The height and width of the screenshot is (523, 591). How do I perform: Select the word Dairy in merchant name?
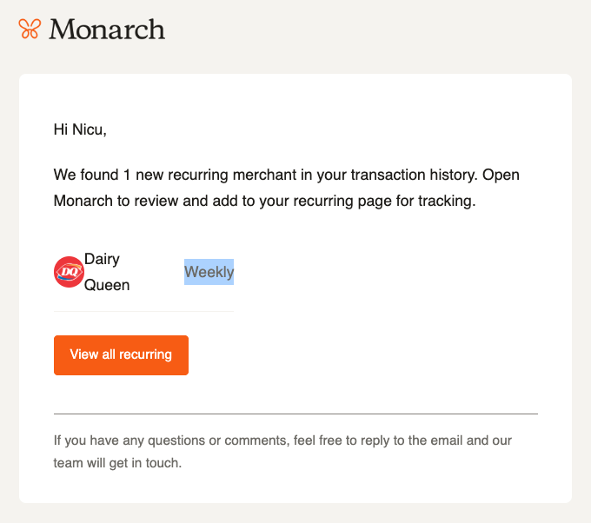pos(102,259)
